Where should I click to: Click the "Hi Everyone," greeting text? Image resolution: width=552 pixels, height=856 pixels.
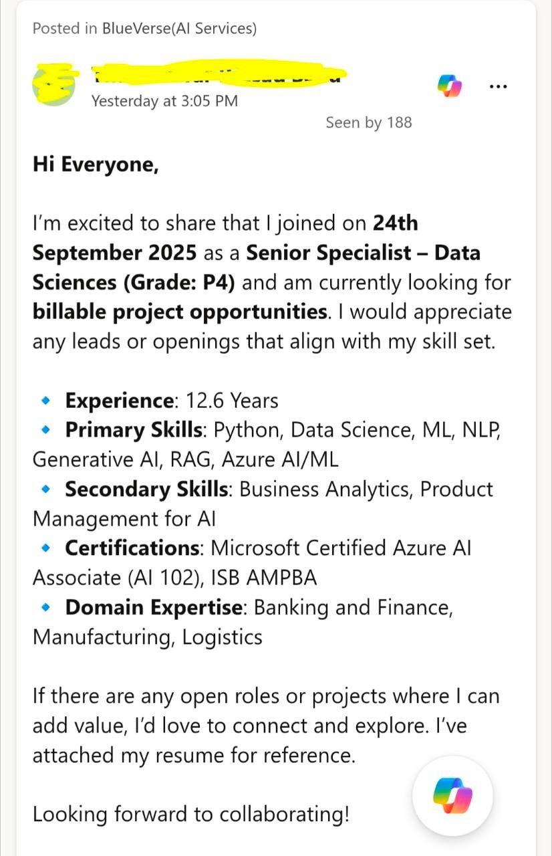pos(96,165)
